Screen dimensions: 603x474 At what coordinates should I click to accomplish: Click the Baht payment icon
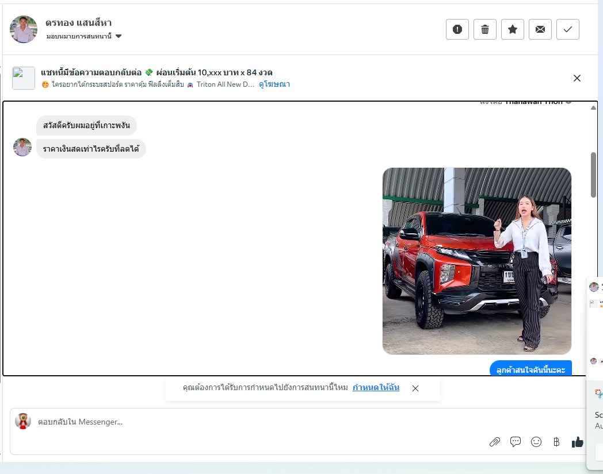pyautogui.click(x=556, y=442)
